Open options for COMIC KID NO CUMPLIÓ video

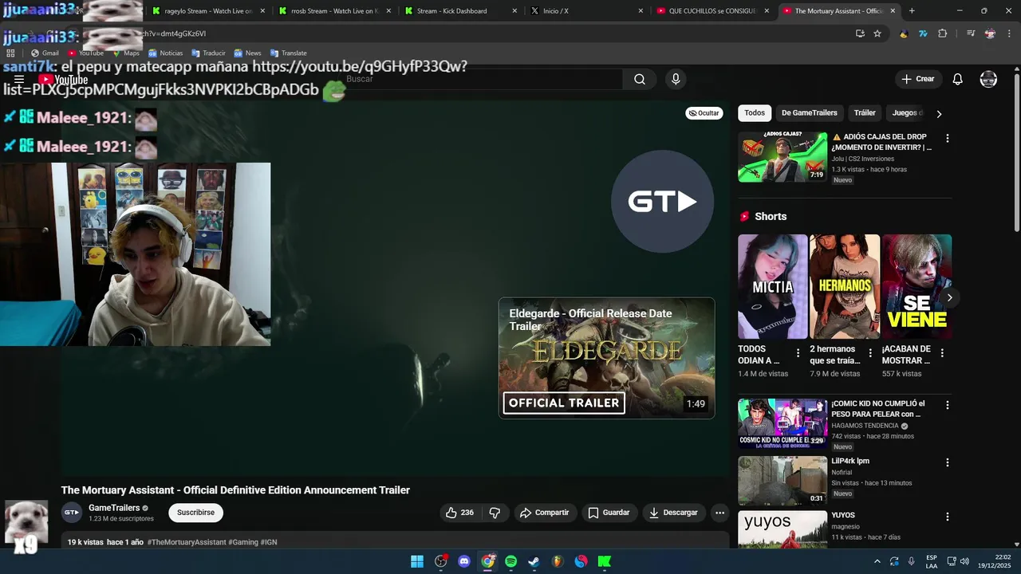coord(948,405)
